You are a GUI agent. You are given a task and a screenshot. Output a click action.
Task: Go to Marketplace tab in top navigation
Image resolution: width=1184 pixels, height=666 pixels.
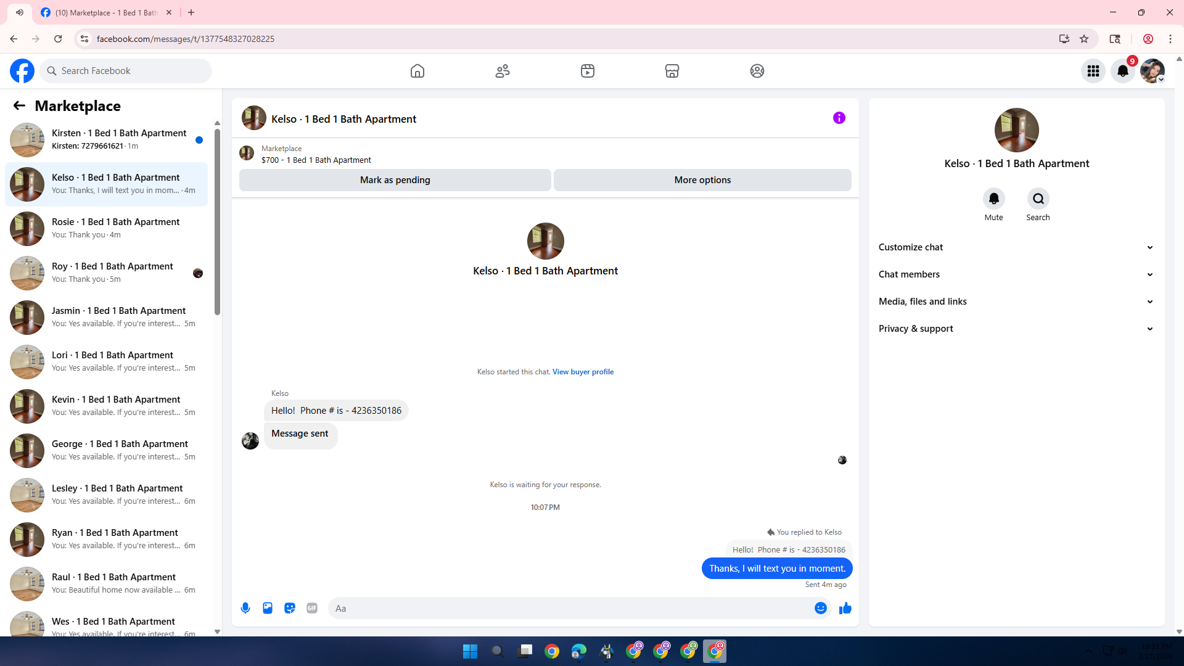[x=672, y=71]
